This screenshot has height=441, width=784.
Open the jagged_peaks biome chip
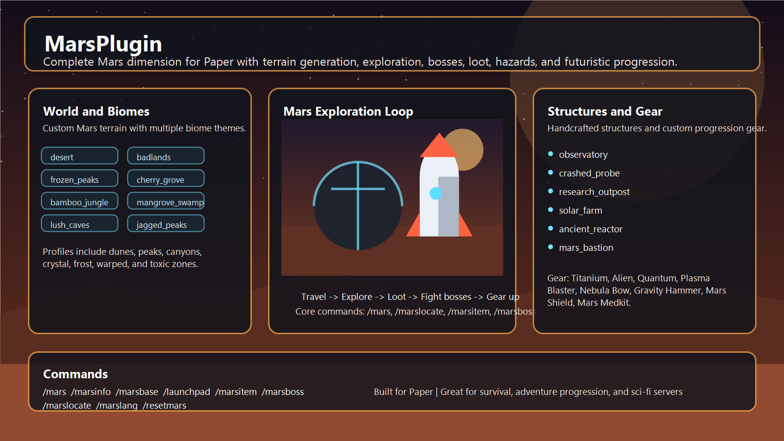[x=166, y=223]
